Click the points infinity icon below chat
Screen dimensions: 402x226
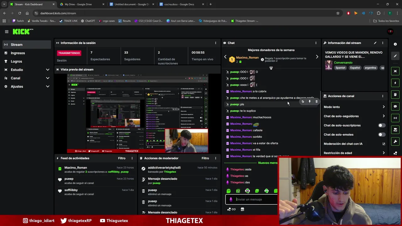231,209
